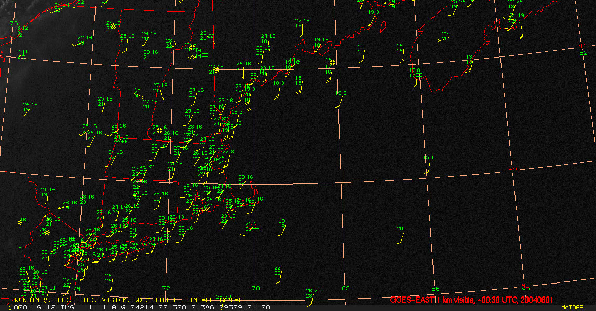Click the 001500 time value
This screenshot has height=311, width=596.
click(x=172, y=307)
